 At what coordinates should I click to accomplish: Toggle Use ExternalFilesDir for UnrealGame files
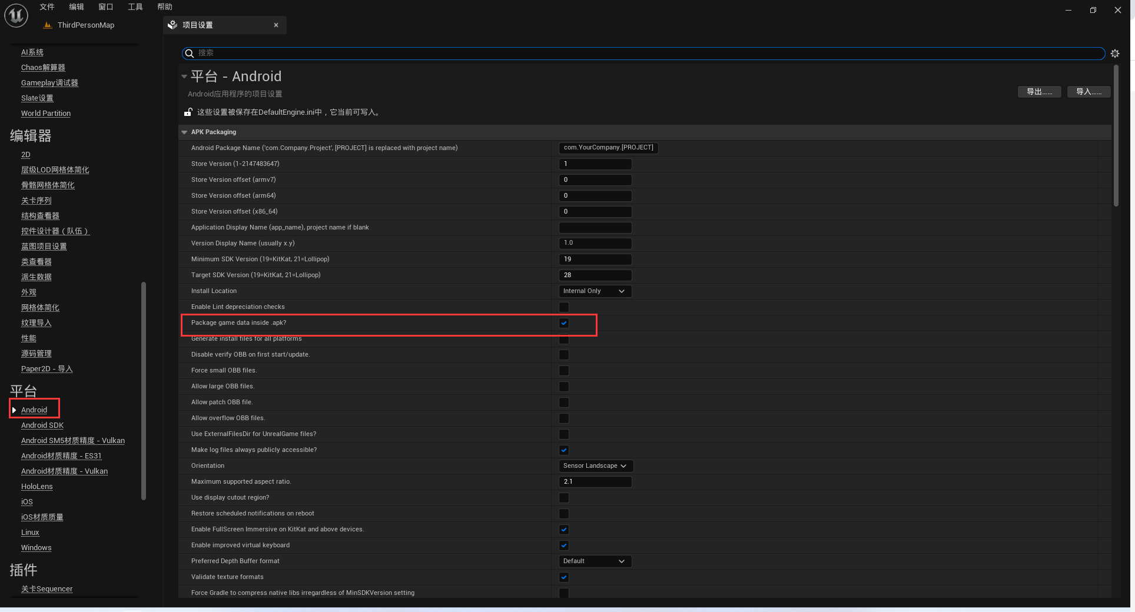(564, 434)
